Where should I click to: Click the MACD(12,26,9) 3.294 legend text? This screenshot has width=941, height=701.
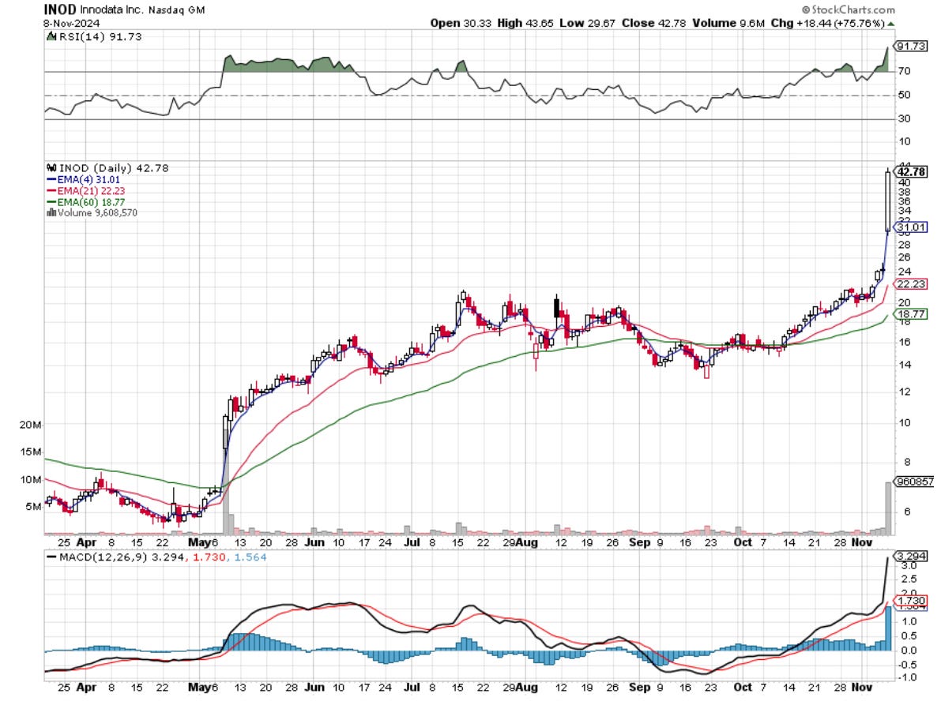[122, 557]
